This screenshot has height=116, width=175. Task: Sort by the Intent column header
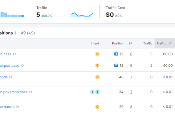(95, 43)
